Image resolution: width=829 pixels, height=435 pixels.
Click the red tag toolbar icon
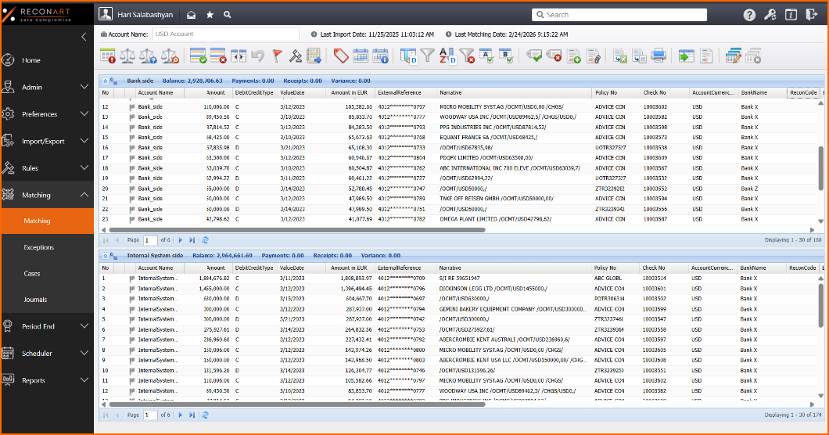tap(341, 56)
